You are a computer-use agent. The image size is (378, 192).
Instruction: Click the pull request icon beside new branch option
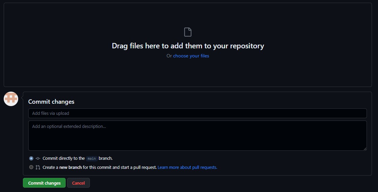[x=38, y=167]
